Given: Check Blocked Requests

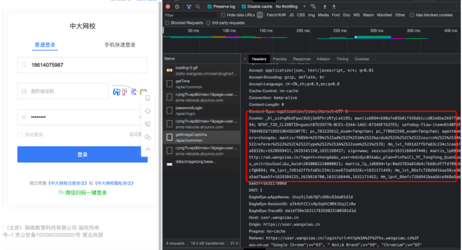Looking at the screenshot, I should click(x=167, y=23).
